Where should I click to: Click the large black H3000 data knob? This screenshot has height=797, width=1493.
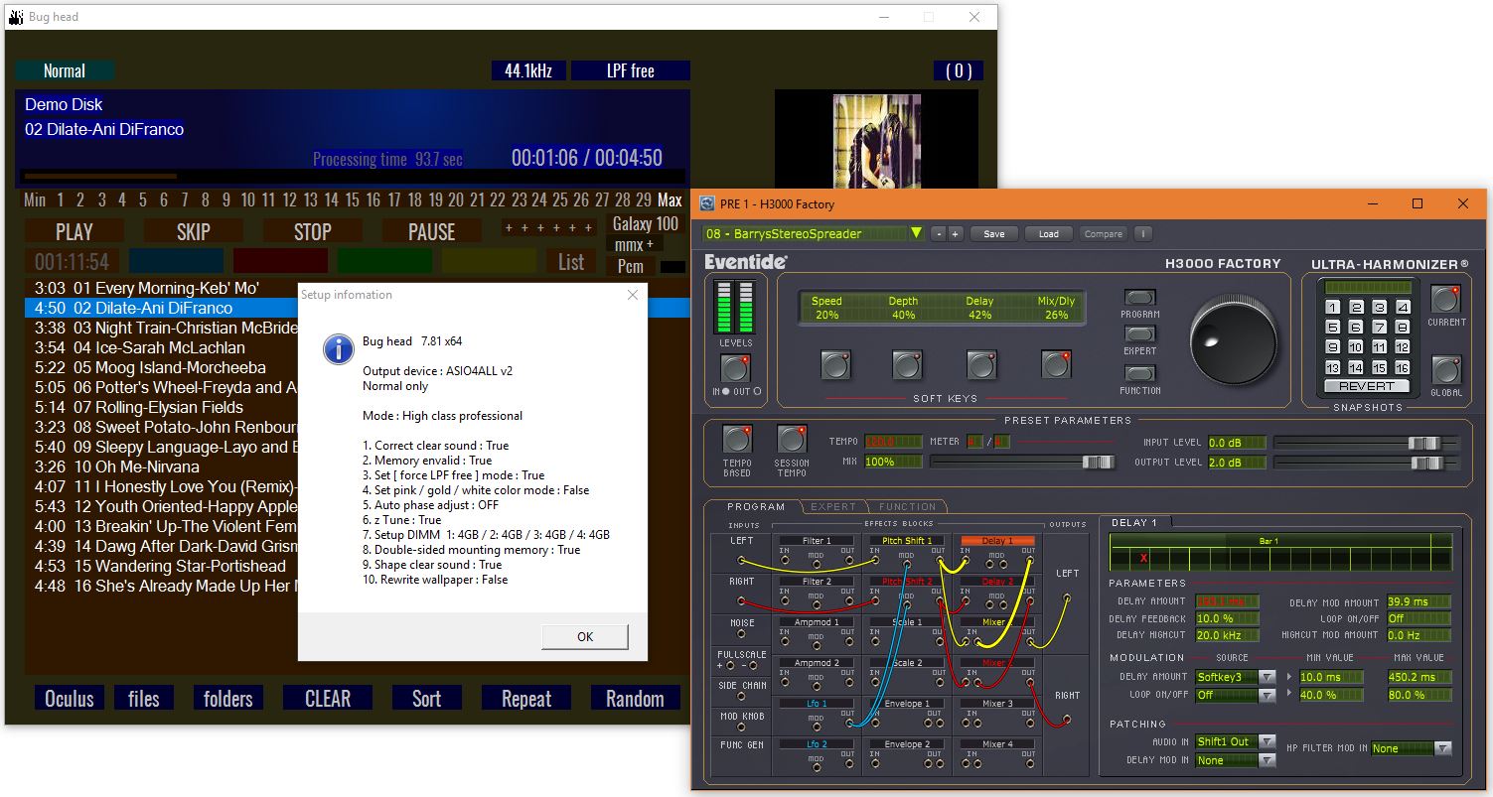[1234, 340]
